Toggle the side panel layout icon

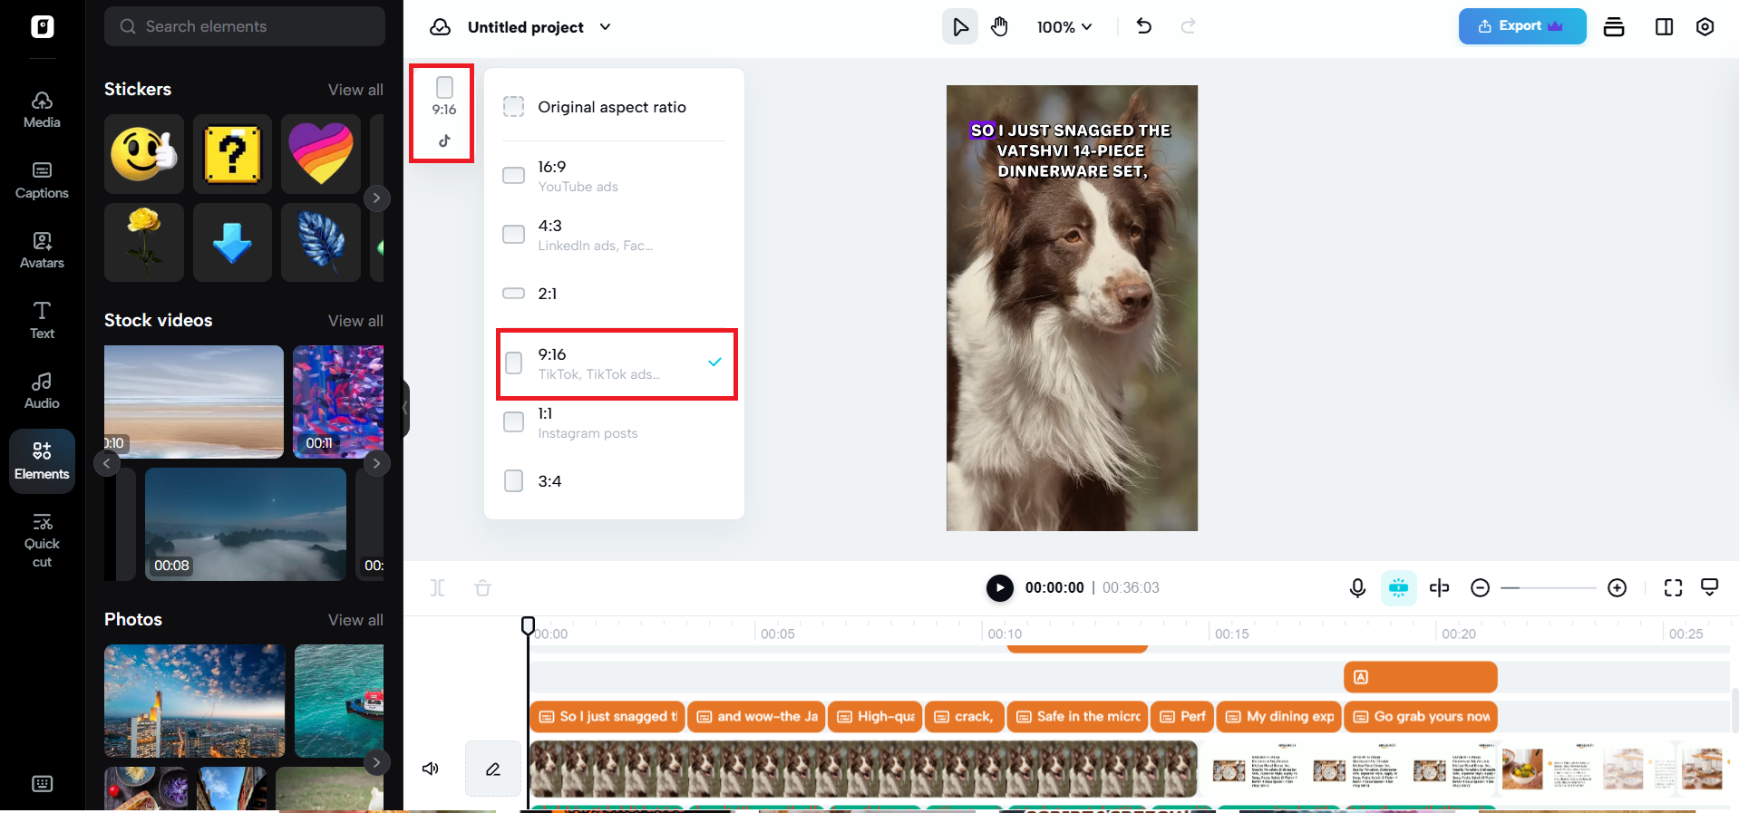pos(1664,27)
